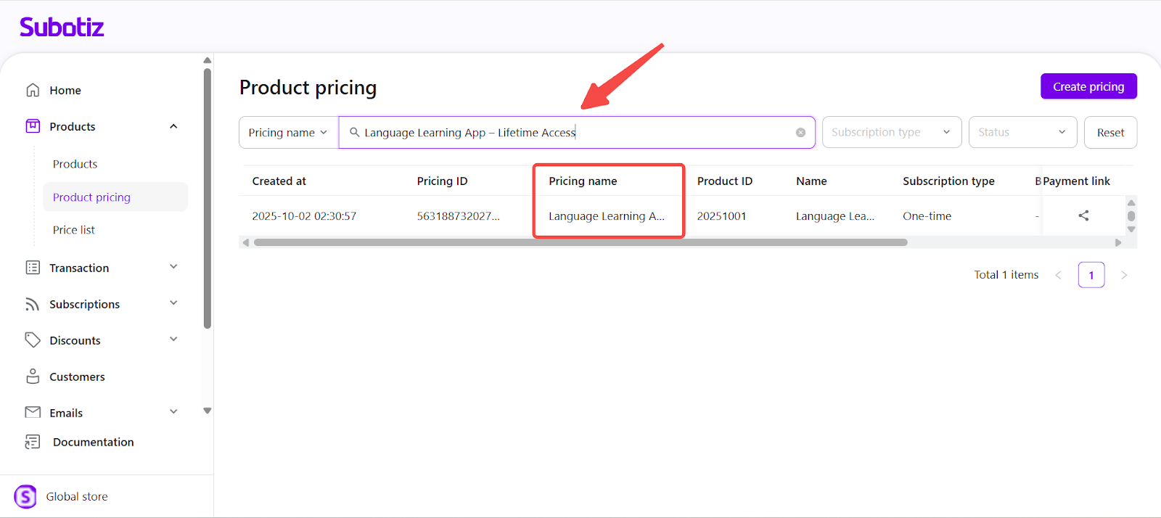This screenshot has width=1161, height=518.
Task: Click the table's horizontal scrollbar
Action: [x=580, y=242]
